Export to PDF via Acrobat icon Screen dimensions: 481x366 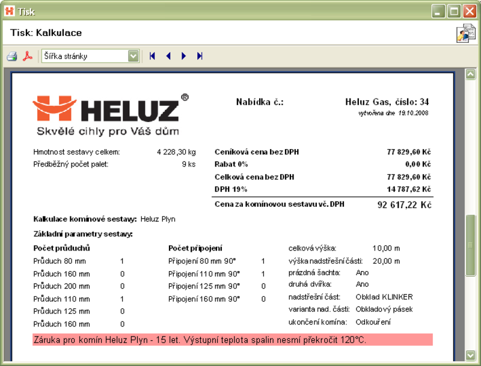pyautogui.click(x=28, y=56)
